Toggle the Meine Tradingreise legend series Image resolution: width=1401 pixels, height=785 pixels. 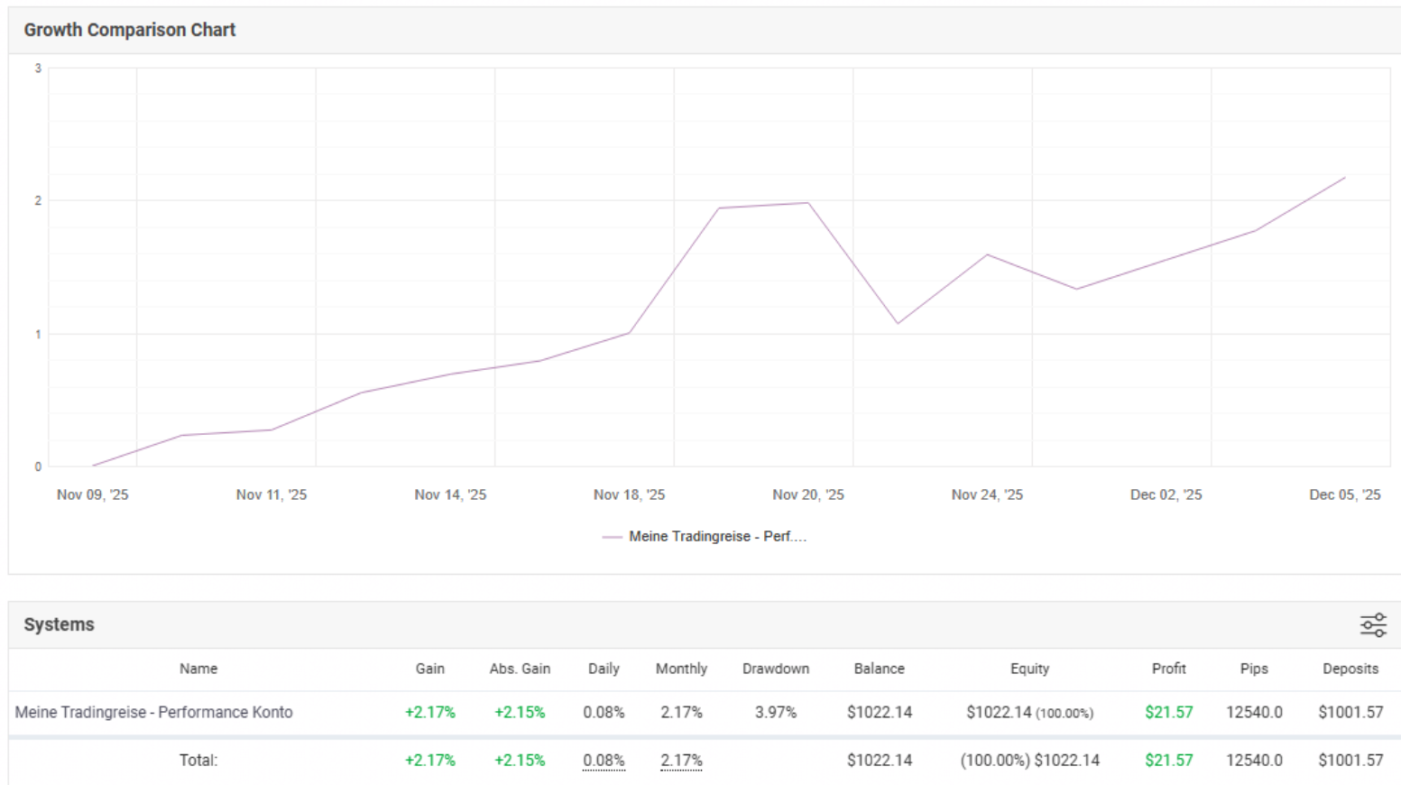click(716, 536)
